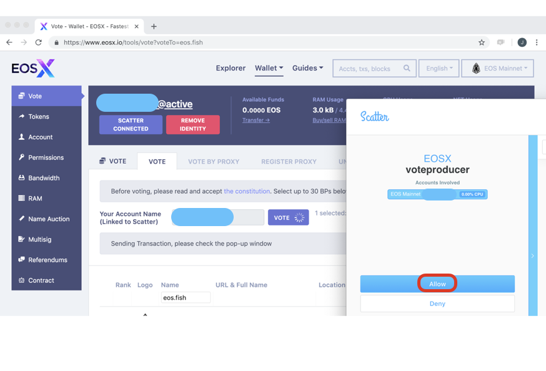Click the Name Auction pencil icon
This screenshot has width=546, height=371.
22,218
